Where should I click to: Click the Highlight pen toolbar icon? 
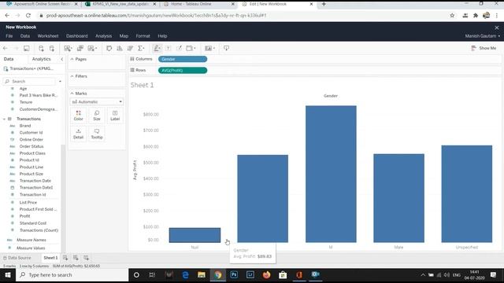point(157,48)
